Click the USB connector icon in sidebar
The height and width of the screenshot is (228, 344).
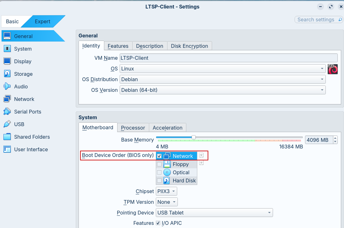(7, 124)
